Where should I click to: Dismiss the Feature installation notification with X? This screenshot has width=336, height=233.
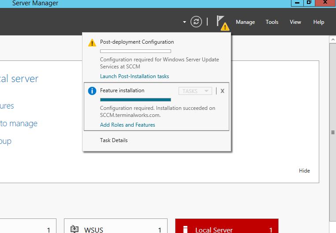coord(222,91)
